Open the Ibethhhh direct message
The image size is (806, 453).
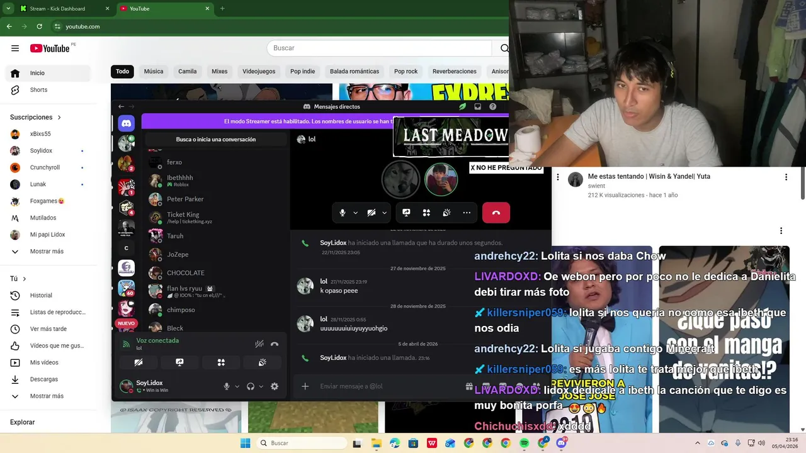[x=215, y=181]
